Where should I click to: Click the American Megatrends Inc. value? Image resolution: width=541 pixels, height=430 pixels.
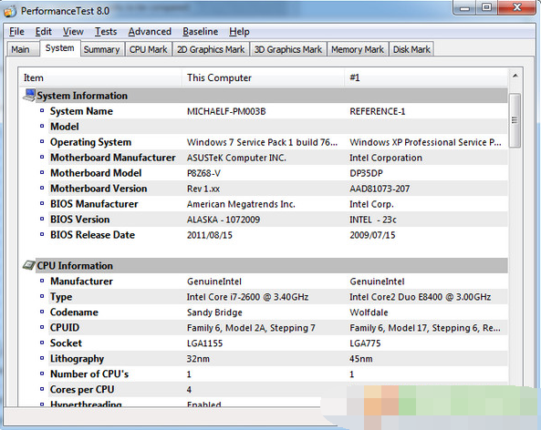[241, 204]
